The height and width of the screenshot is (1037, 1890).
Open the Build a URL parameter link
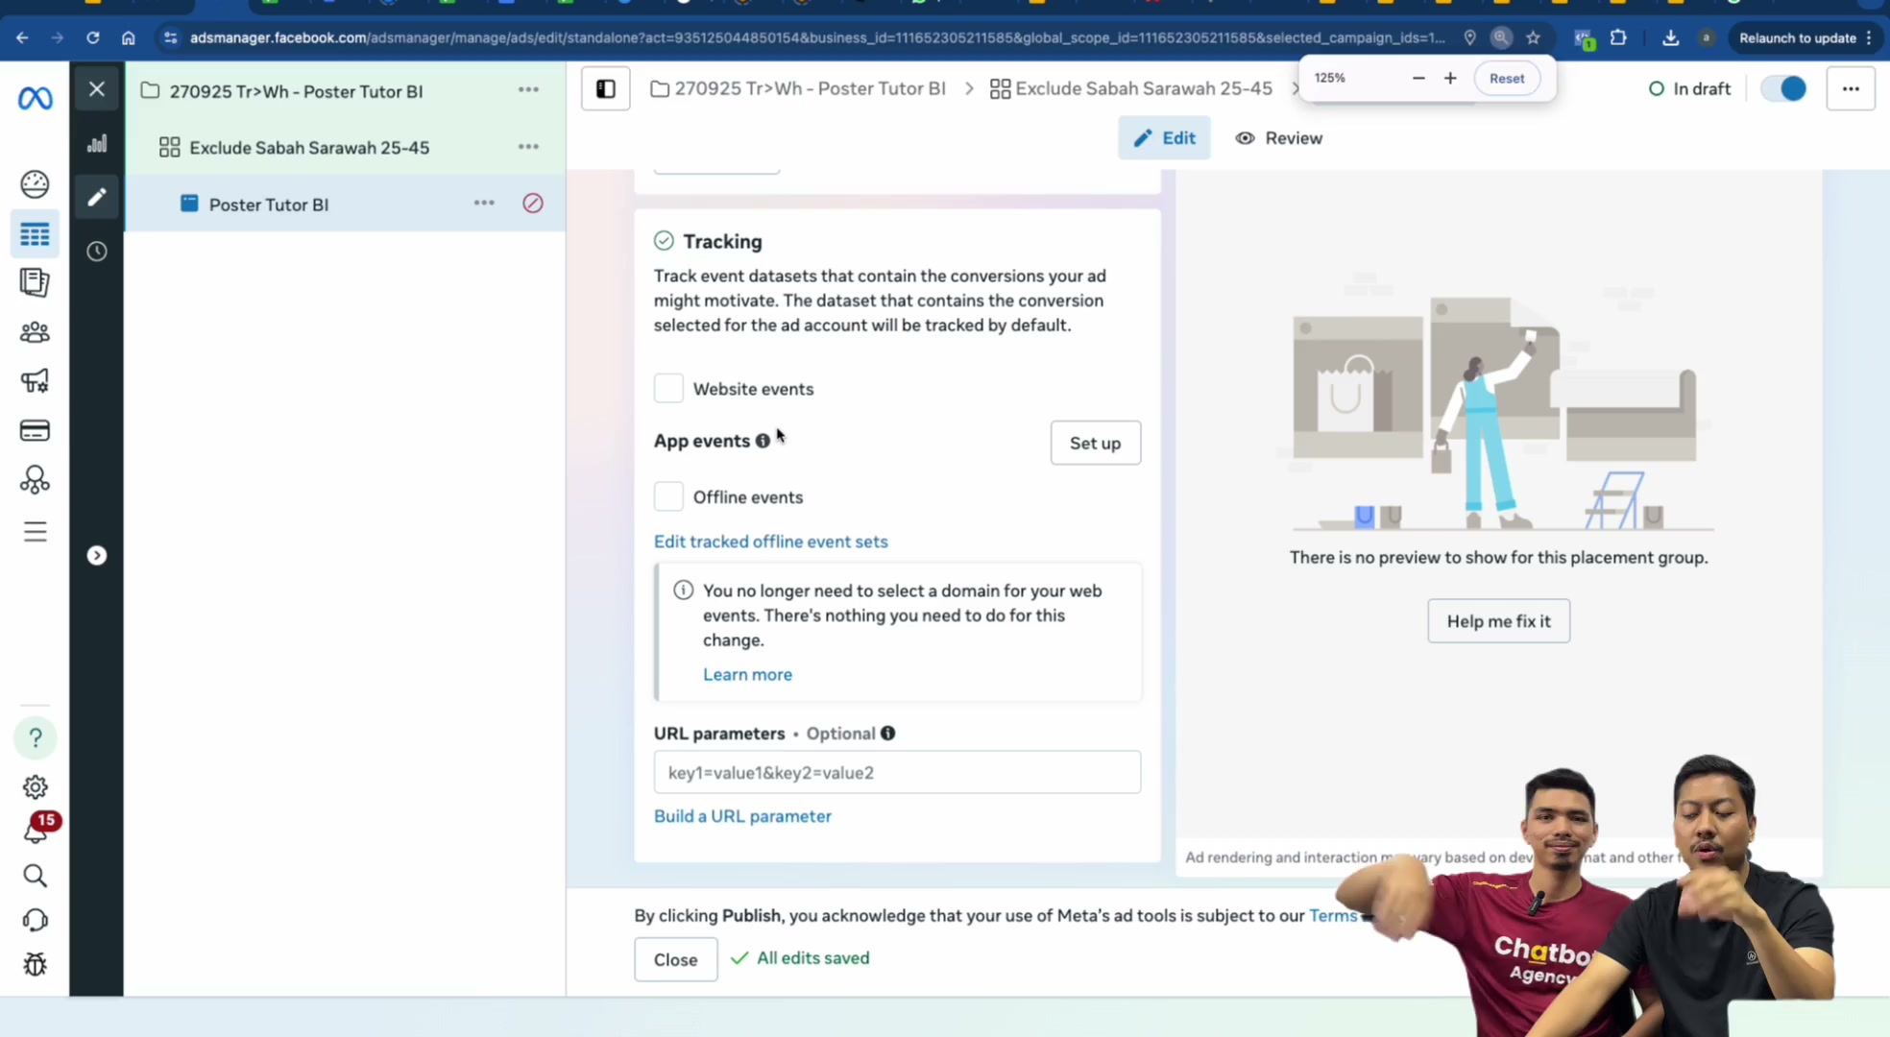coord(742,816)
